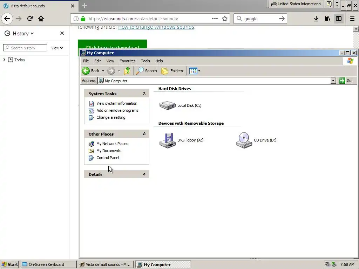Image resolution: width=359 pixels, height=269 pixels.
Task: Click the green download button
Action: (x=112, y=44)
